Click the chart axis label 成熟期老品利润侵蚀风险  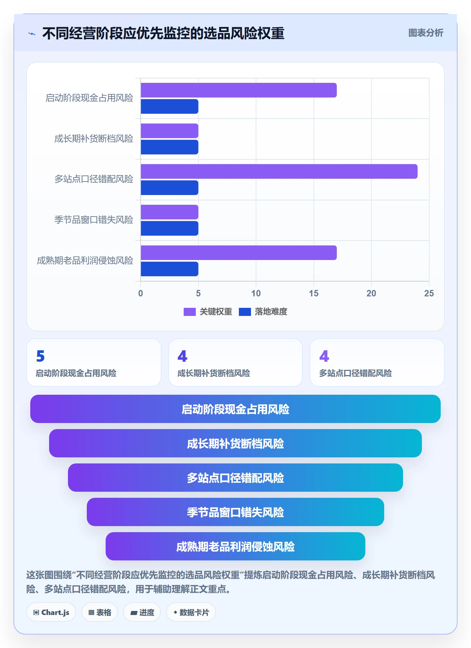tap(85, 261)
